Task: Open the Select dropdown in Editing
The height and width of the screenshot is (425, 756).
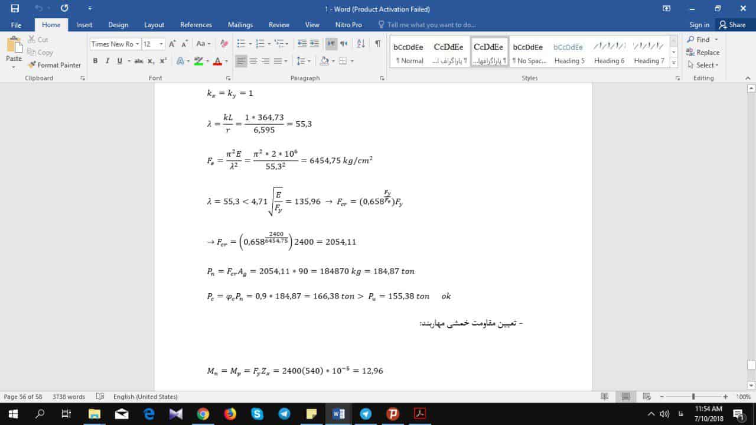Action: coord(703,65)
